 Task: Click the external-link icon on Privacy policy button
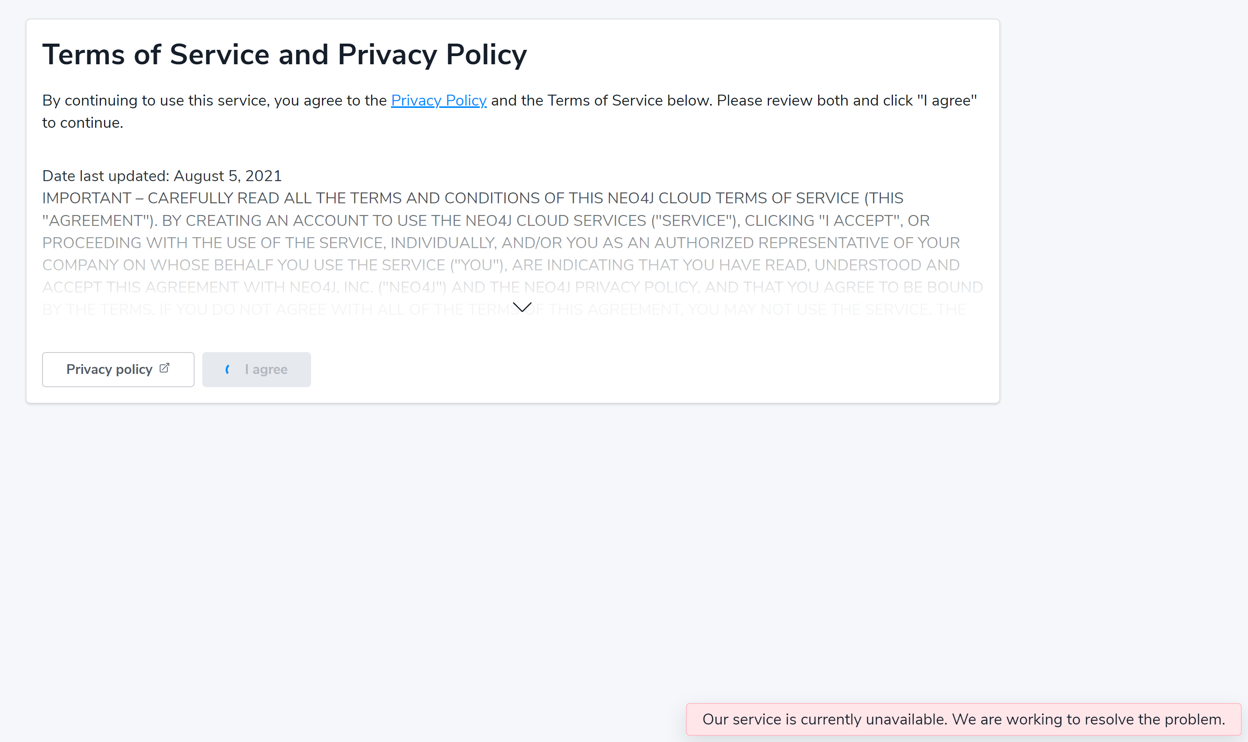tap(164, 368)
